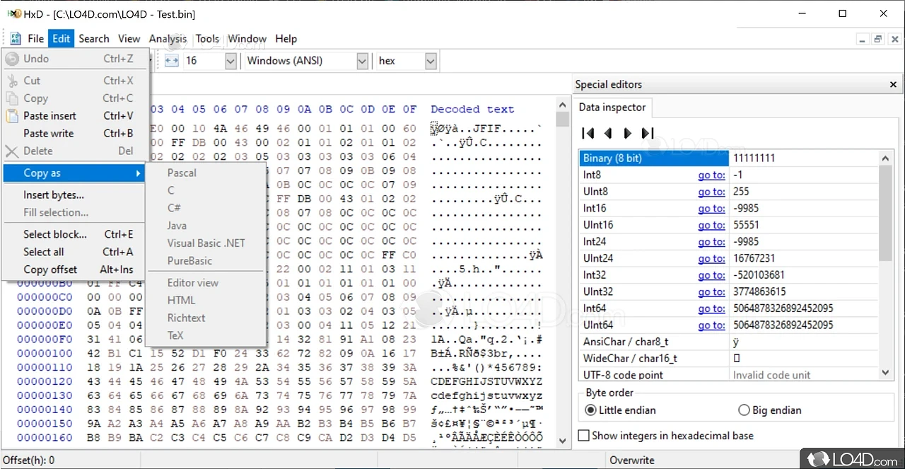The width and height of the screenshot is (905, 469).
Task: Click the Int32 value -520103681
Action: (x=759, y=275)
